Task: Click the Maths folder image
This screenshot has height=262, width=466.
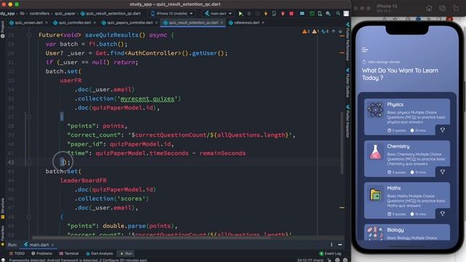Action: [x=376, y=194]
